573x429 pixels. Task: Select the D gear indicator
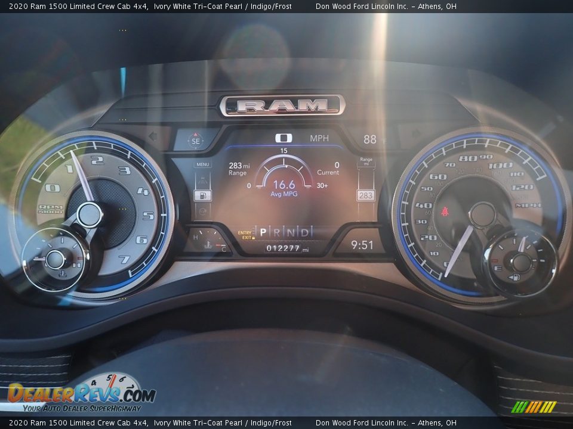[x=304, y=232]
